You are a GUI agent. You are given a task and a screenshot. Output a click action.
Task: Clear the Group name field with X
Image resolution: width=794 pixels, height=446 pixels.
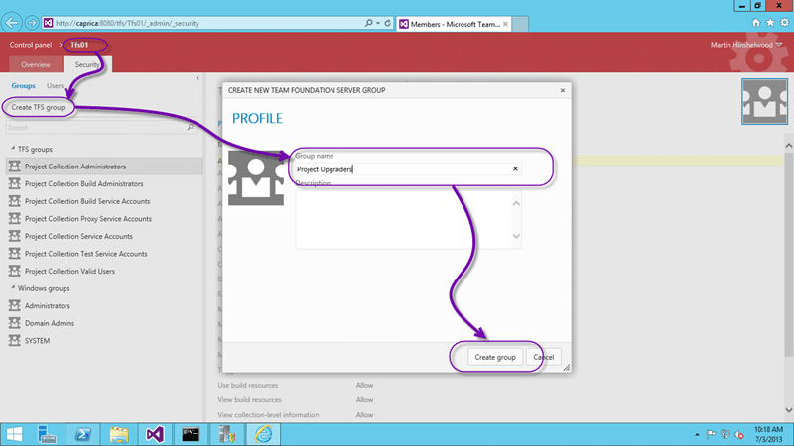click(x=515, y=168)
